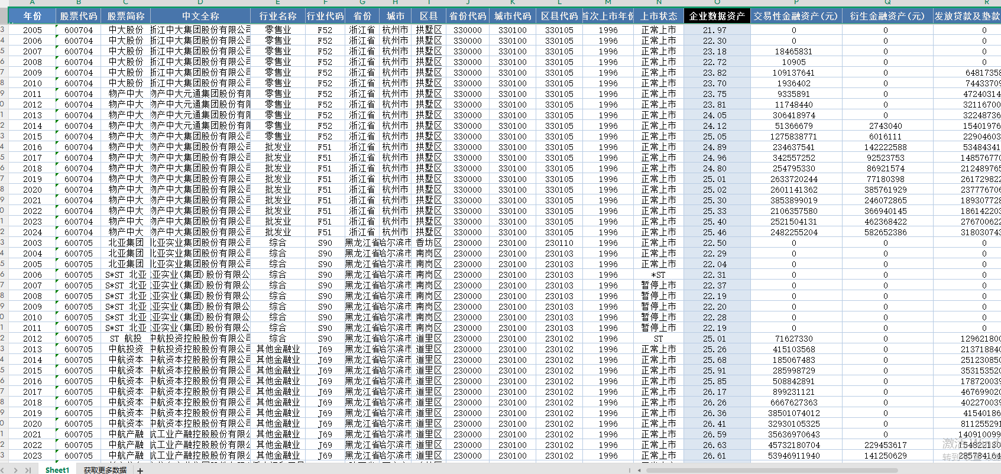Screen dimensions: 1001x474
Task: Click the 上市状态 header cell
Action: pos(659,16)
